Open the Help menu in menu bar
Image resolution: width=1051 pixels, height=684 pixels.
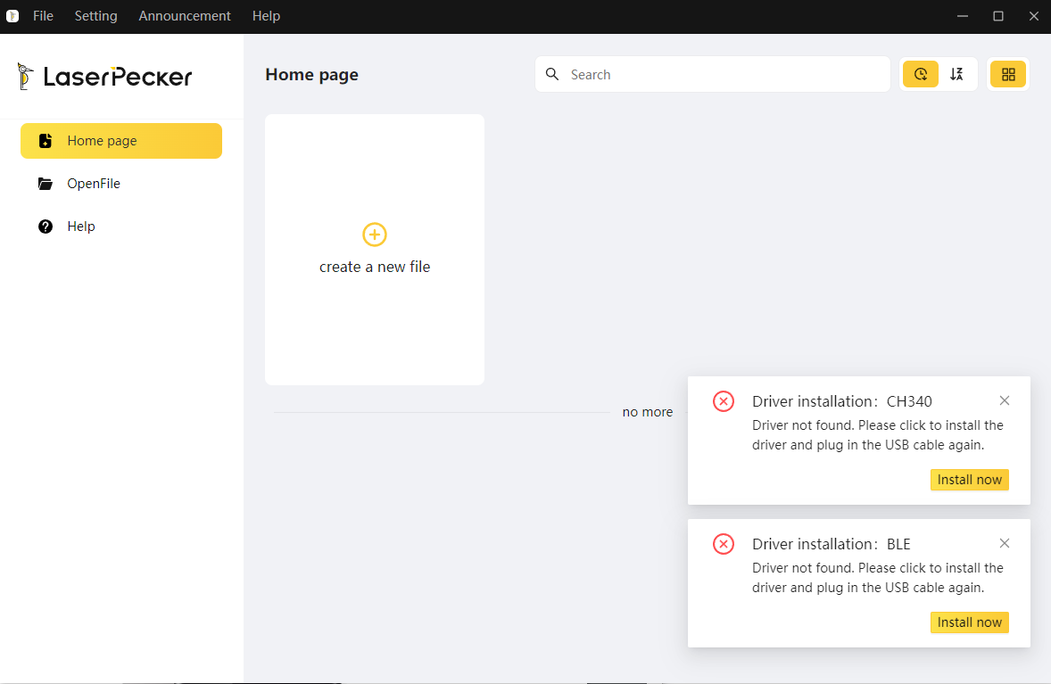[266, 16]
